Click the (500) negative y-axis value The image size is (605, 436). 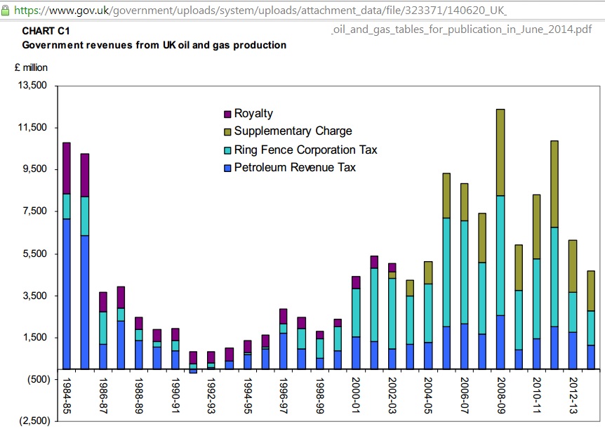tap(39, 379)
